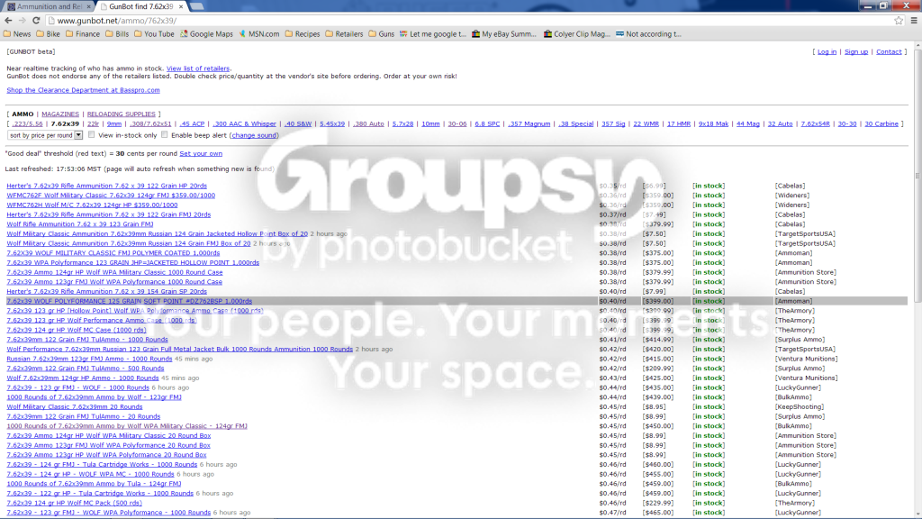Click Set your own threshold link
Screen dimensions: 922x519
(x=201, y=153)
